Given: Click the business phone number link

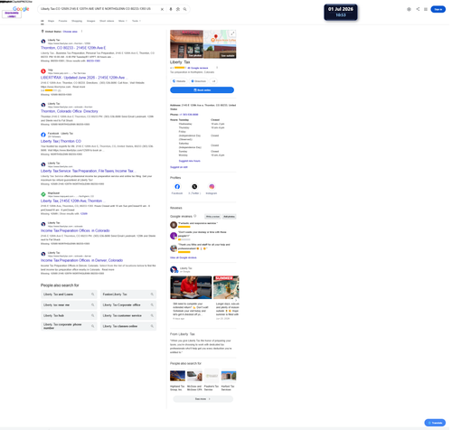Looking at the screenshot, I should pyautogui.click(x=189, y=115).
